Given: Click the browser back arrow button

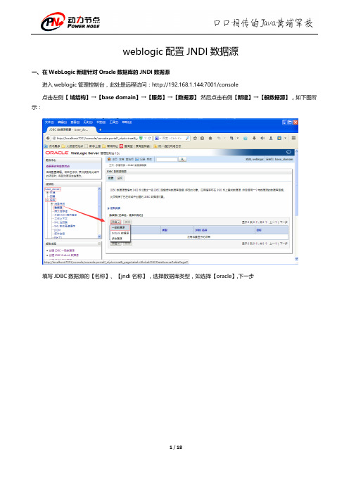Looking at the screenshot, I should click(48, 139).
